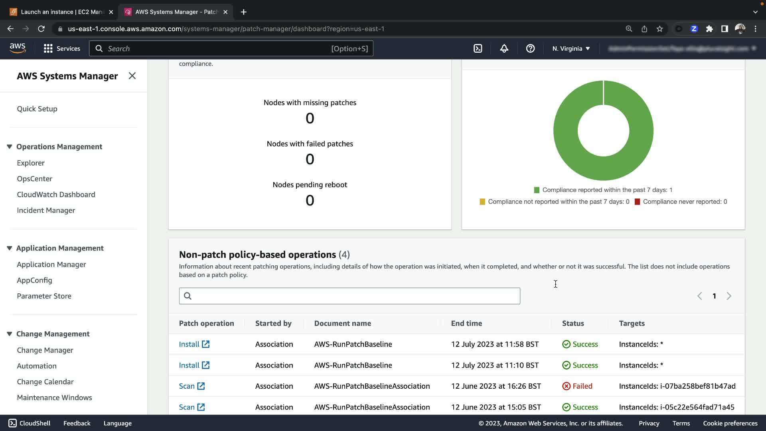Open the N. Virginia region dropdown
The height and width of the screenshot is (431, 766).
571,49
